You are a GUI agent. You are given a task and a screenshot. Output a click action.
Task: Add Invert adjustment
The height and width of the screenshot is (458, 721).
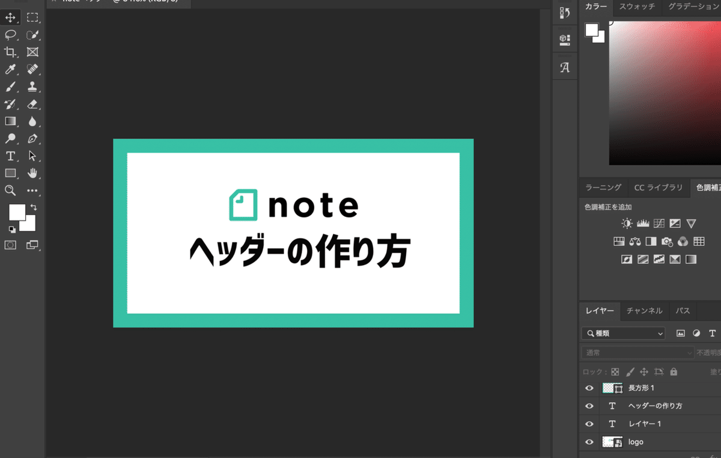pos(627,260)
